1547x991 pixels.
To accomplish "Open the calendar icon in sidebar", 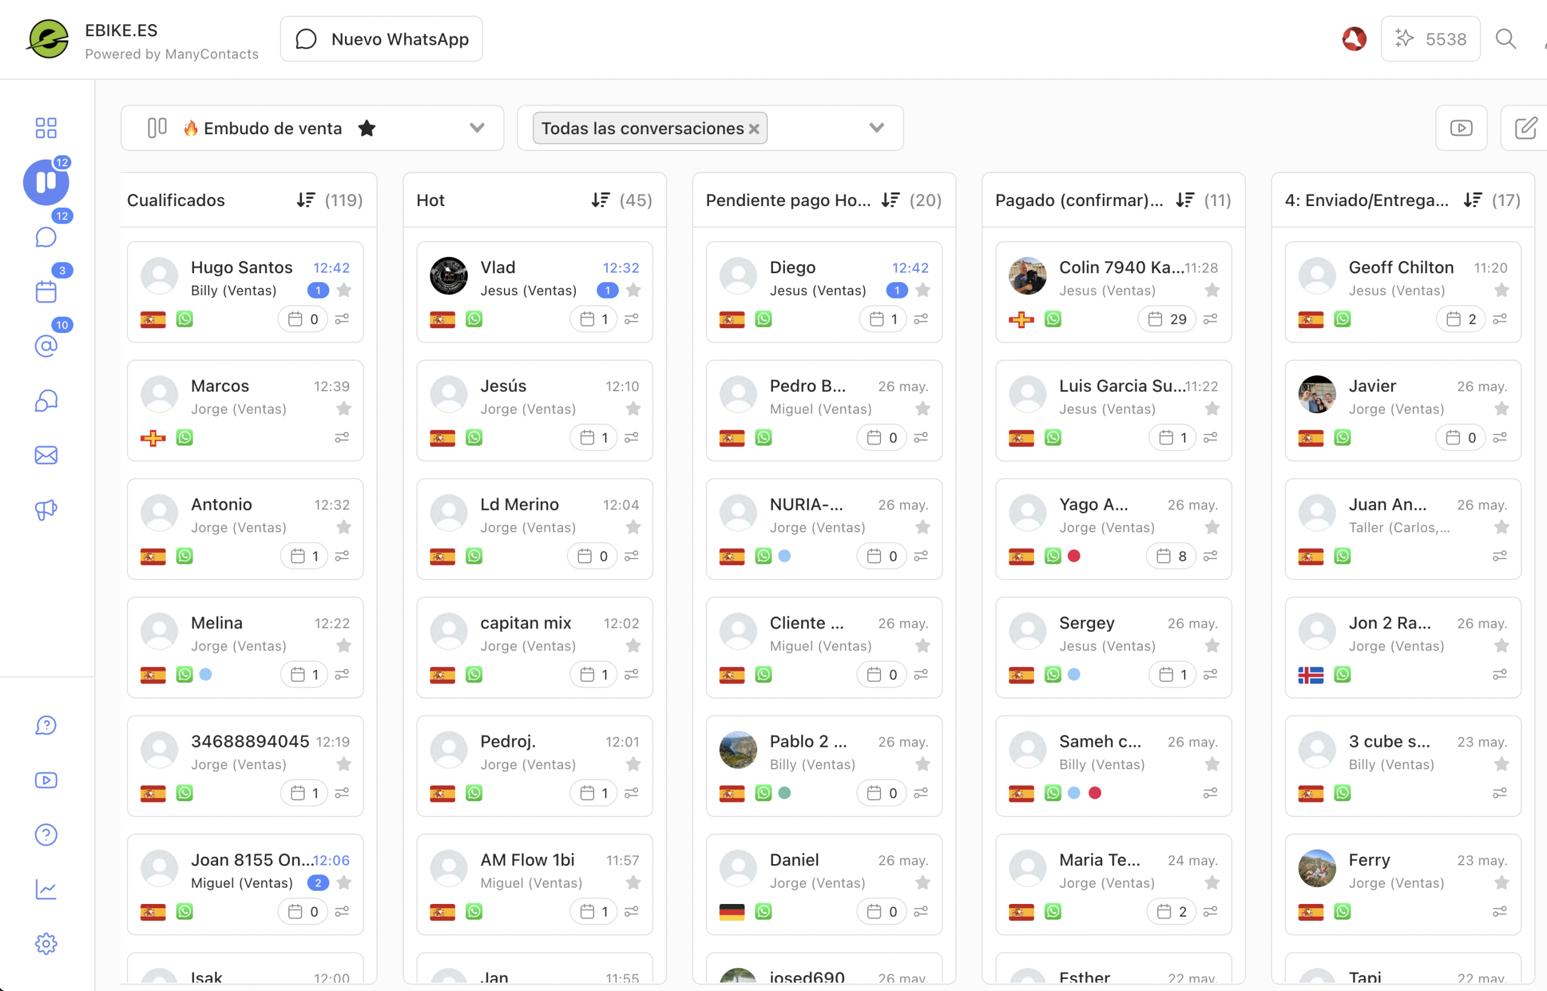I will 46,291.
